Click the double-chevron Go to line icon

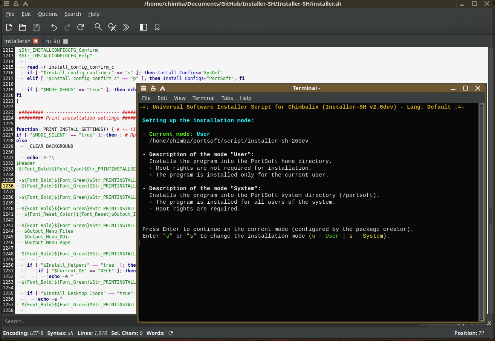coord(126,27)
